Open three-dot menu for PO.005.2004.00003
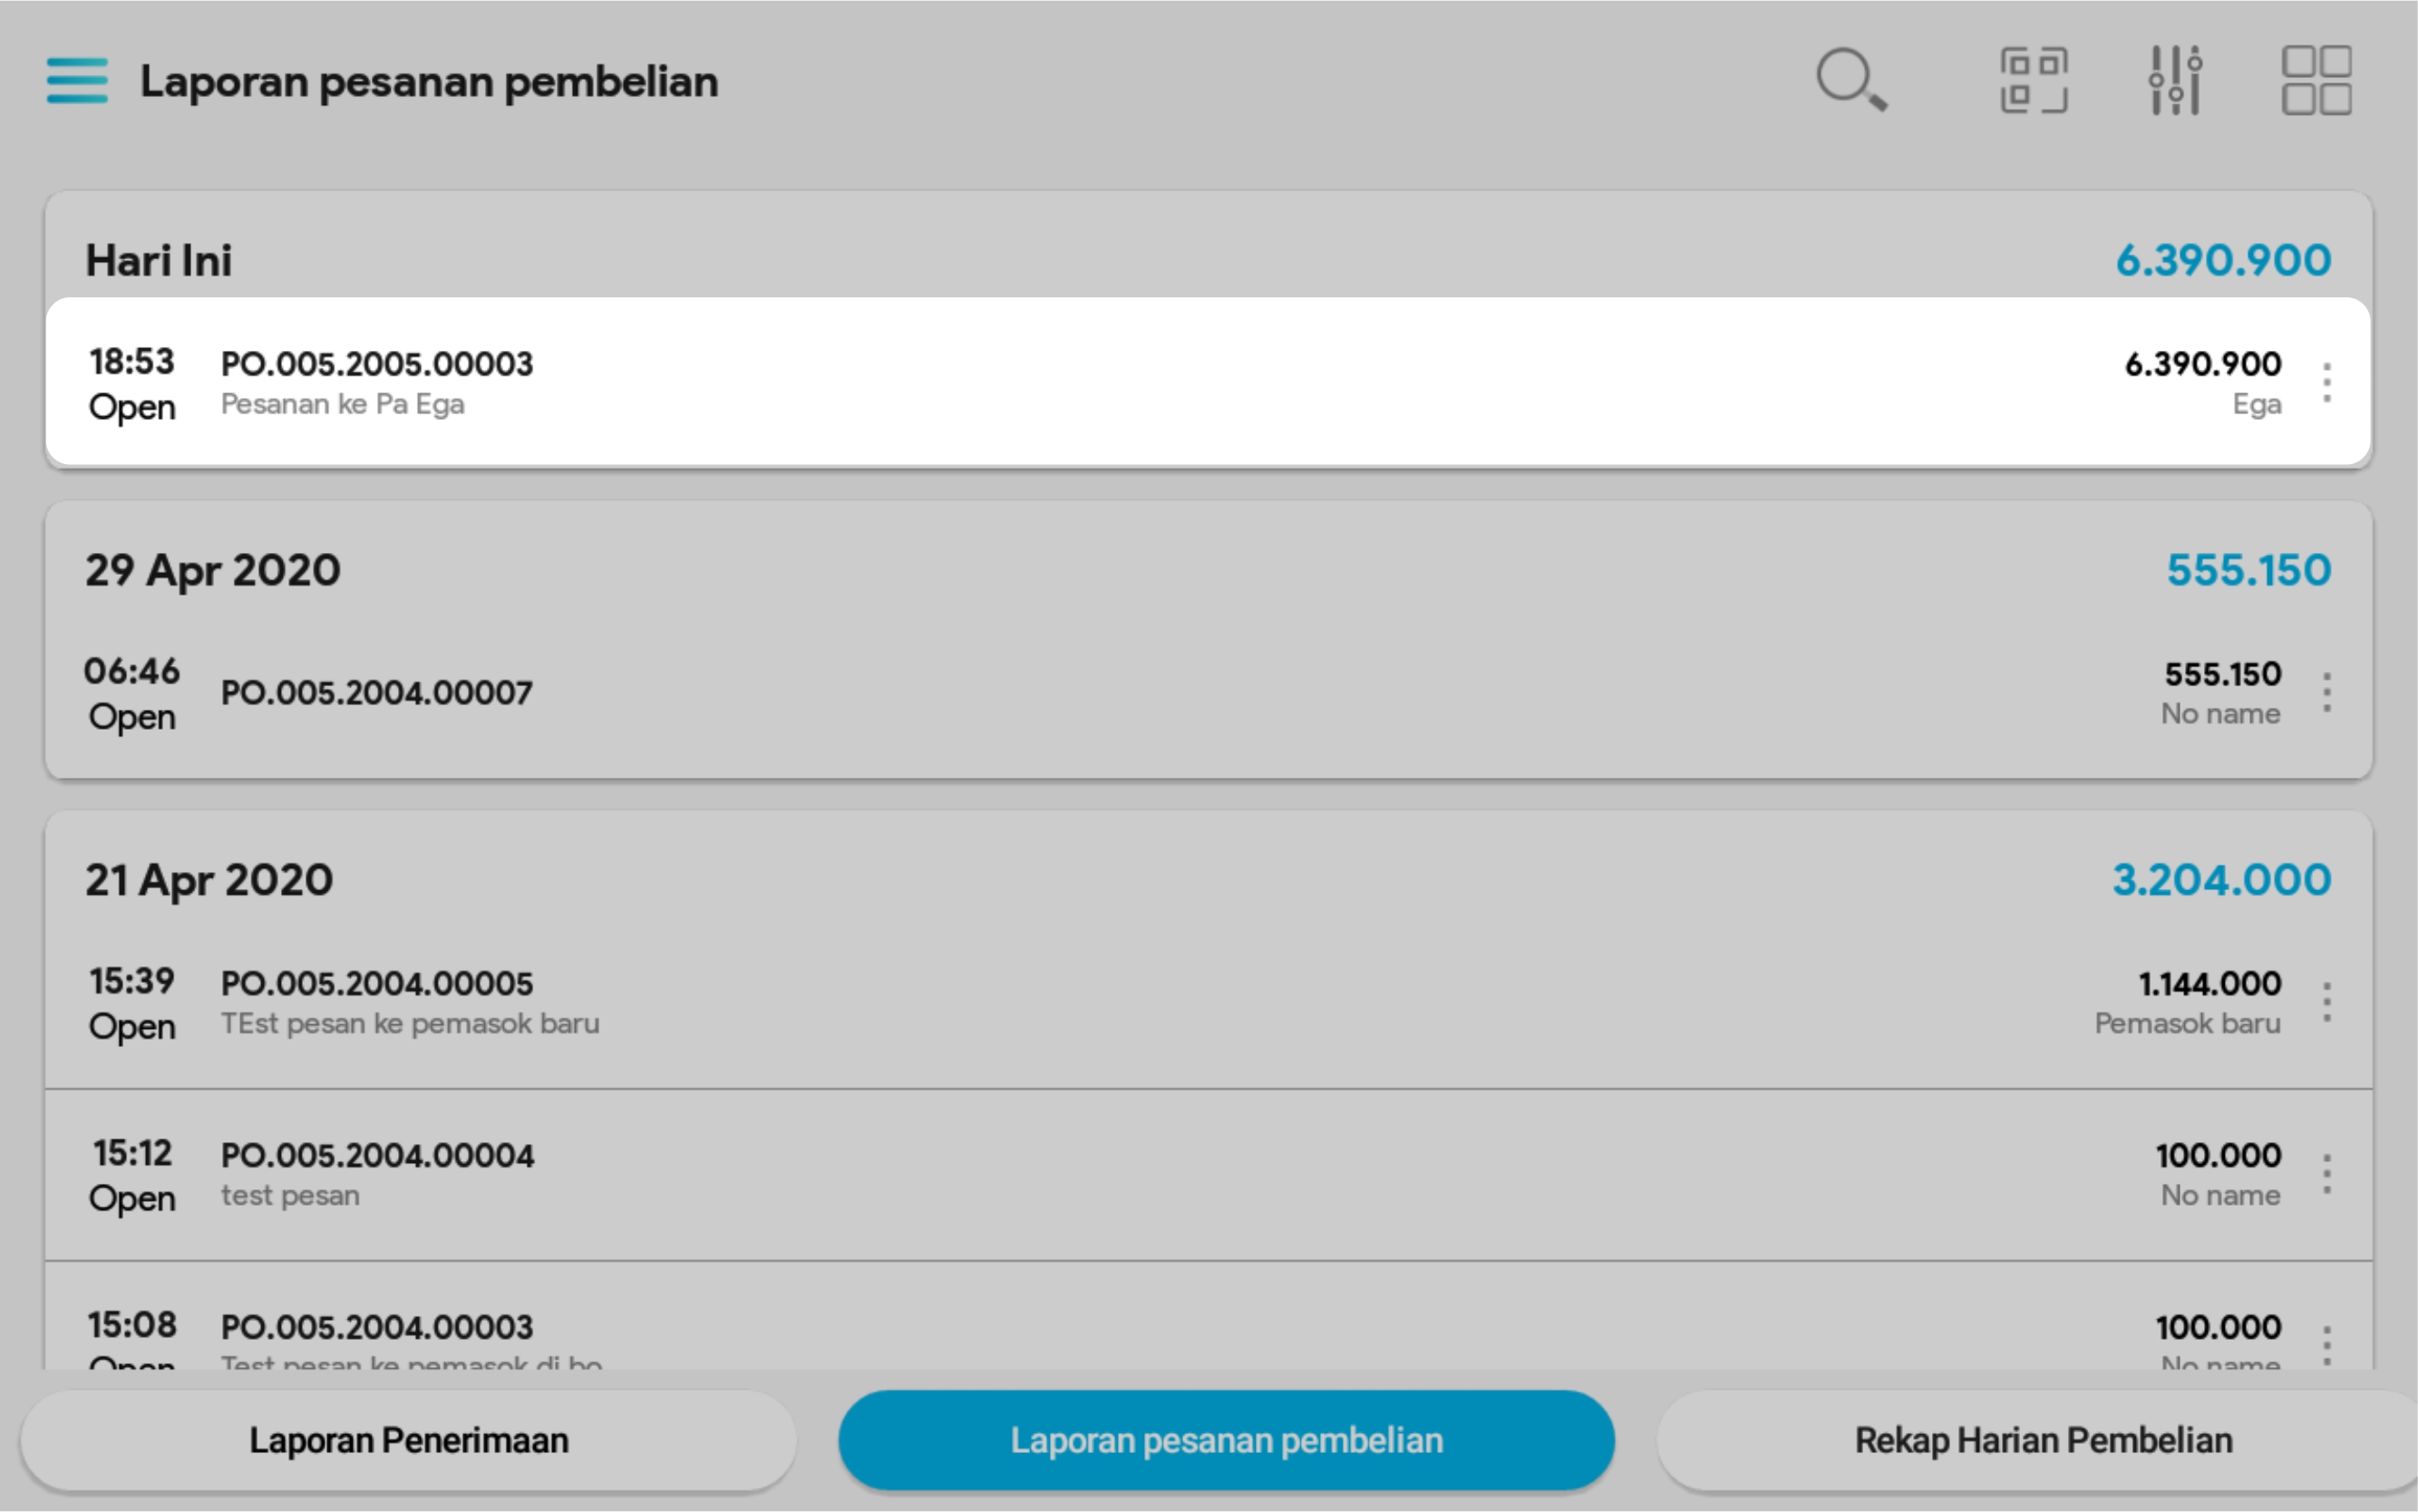 point(2327,1344)
